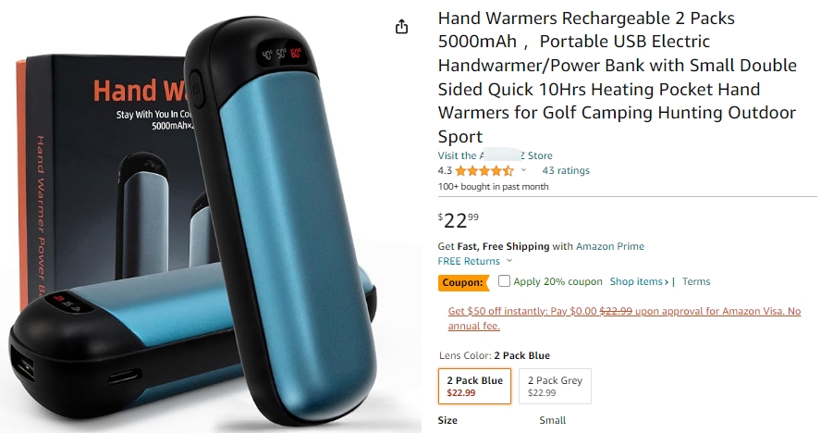Click Shop items link beside coupon
This screenshot has width=833, height=433.
[639, 281]
